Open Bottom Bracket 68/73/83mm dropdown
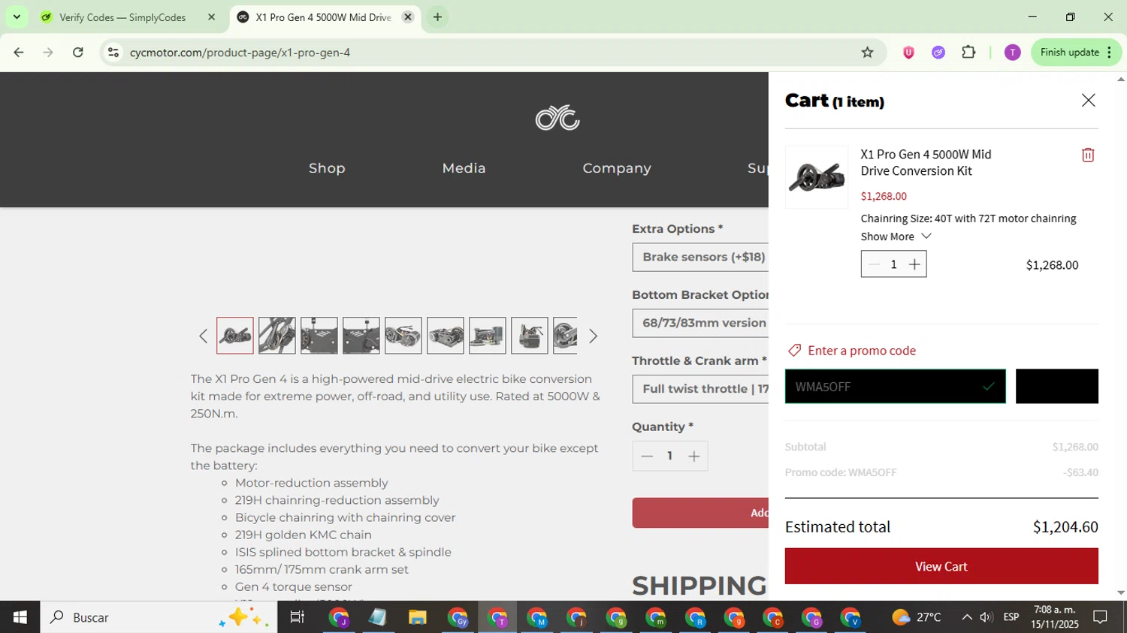Image resolution: width=1127 pixels, height=633 pixels. tap(700, 323)
